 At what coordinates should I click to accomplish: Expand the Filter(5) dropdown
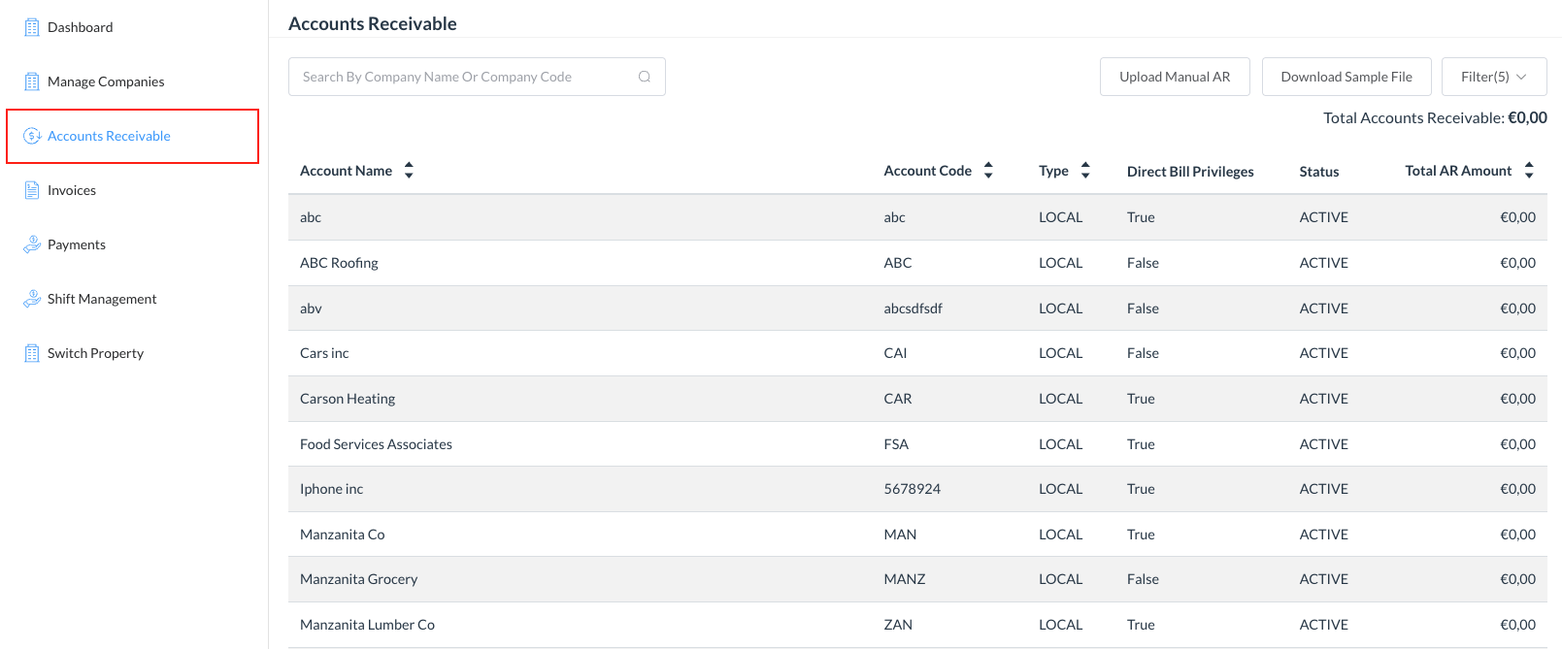pyautogui.click(x=1493, y=77)
